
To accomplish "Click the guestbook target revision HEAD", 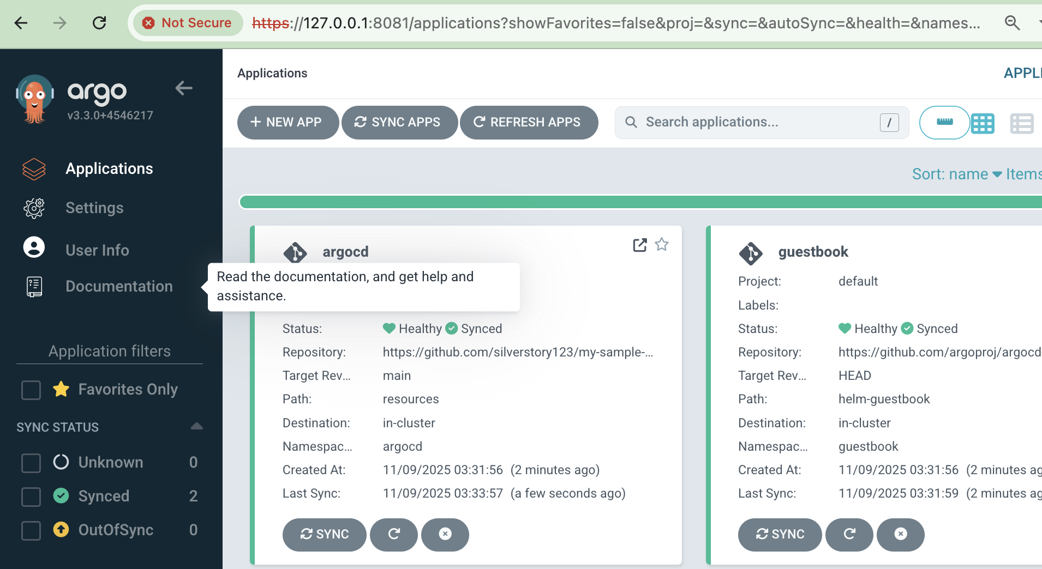I will (x=854, y=376).
